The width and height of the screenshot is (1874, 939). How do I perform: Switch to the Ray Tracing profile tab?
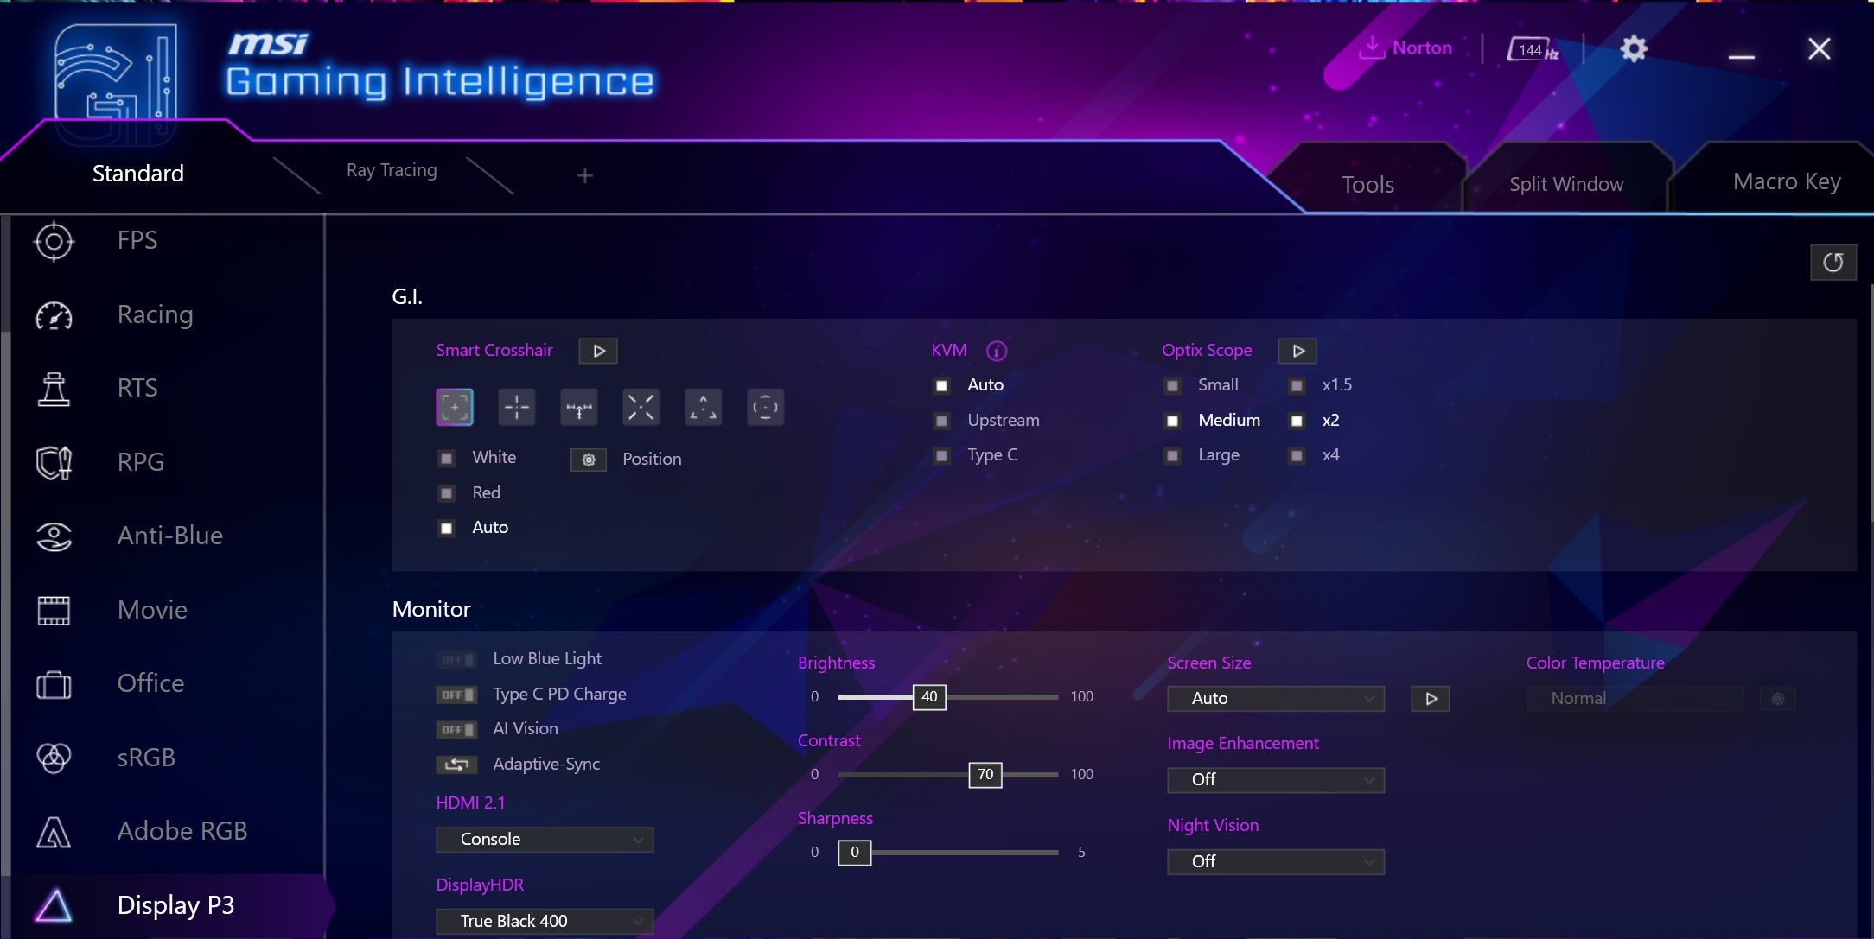tap(392, 170)
